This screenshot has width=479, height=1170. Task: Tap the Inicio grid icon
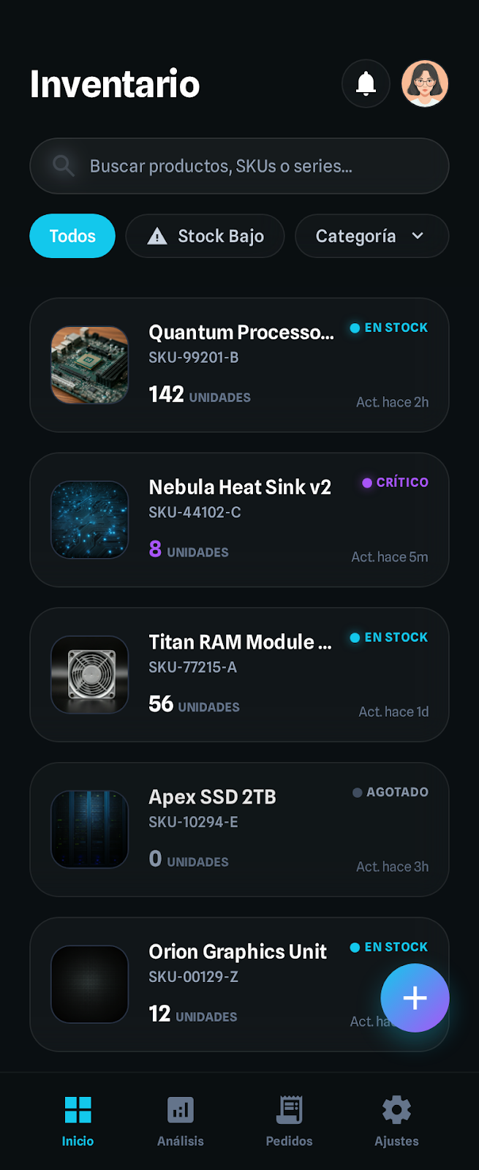click(x=78, y=1110)
